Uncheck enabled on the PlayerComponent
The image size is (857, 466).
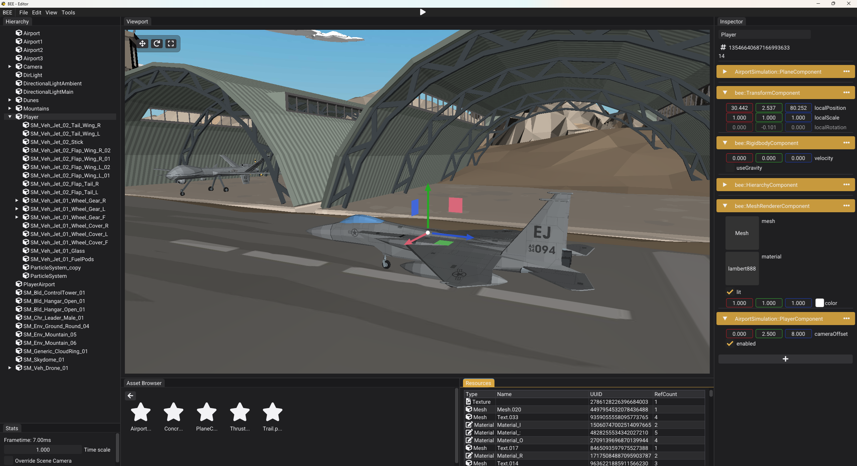(x=730, y=343)
